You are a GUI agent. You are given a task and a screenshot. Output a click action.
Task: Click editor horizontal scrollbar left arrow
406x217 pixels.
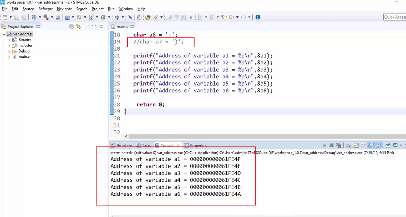126,136
